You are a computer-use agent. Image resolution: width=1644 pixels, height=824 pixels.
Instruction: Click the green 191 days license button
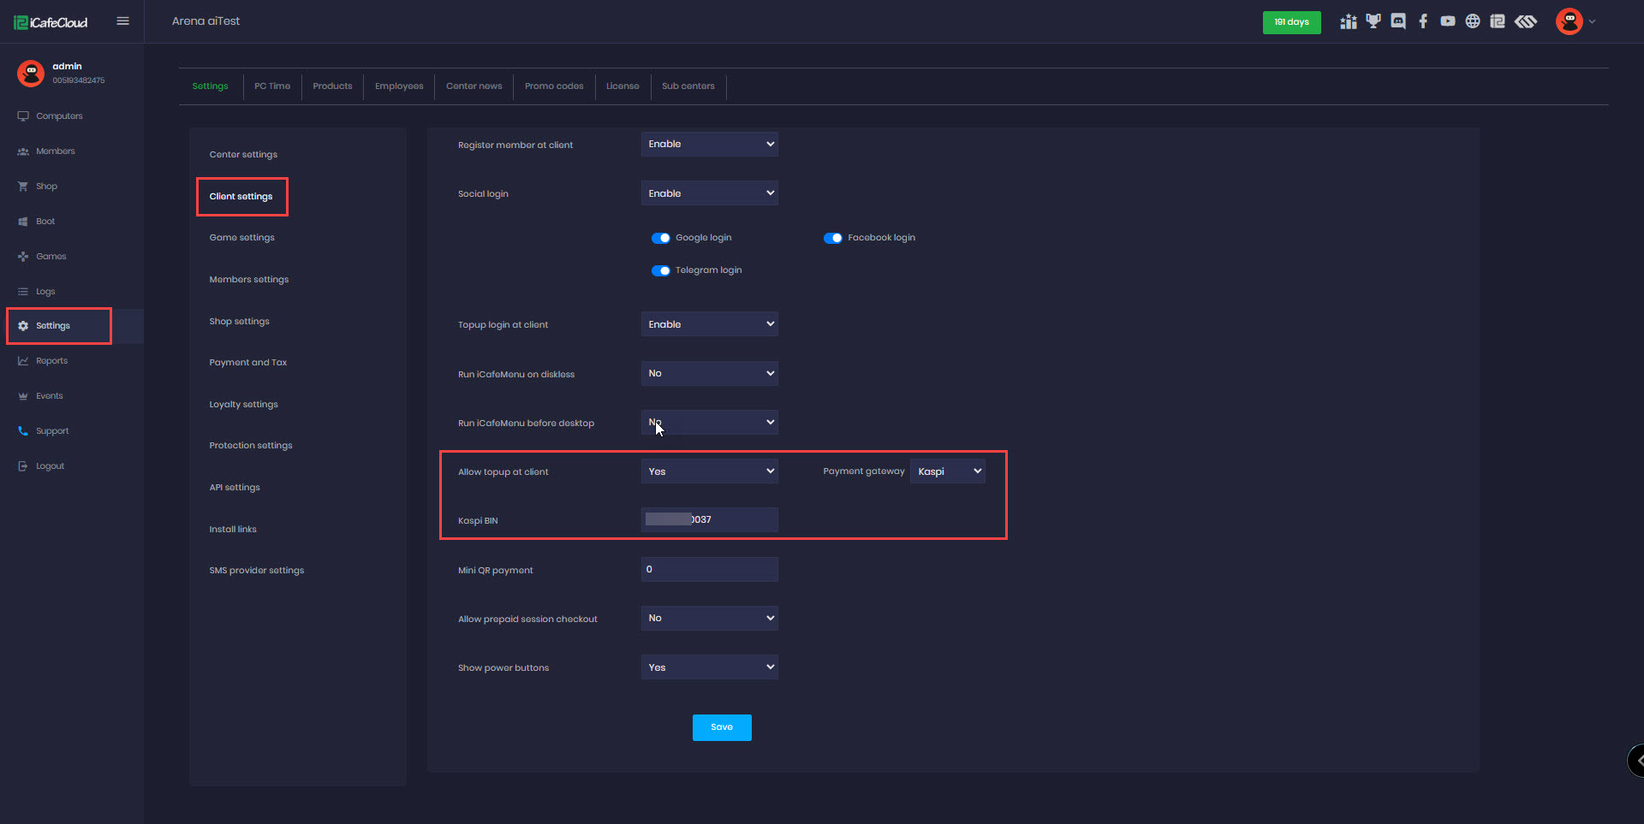coord(1291,22)
